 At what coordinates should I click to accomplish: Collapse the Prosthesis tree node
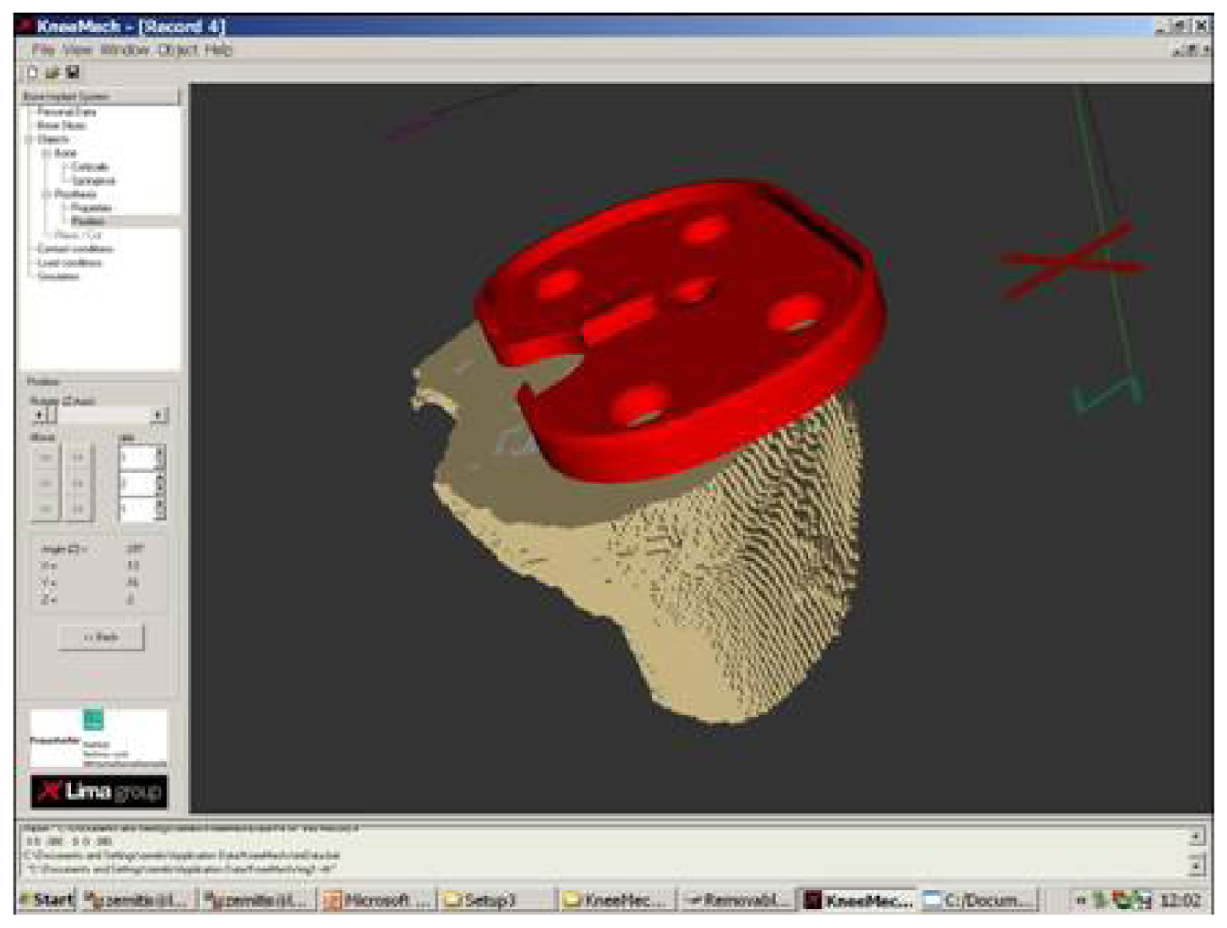tap(46, 194)
